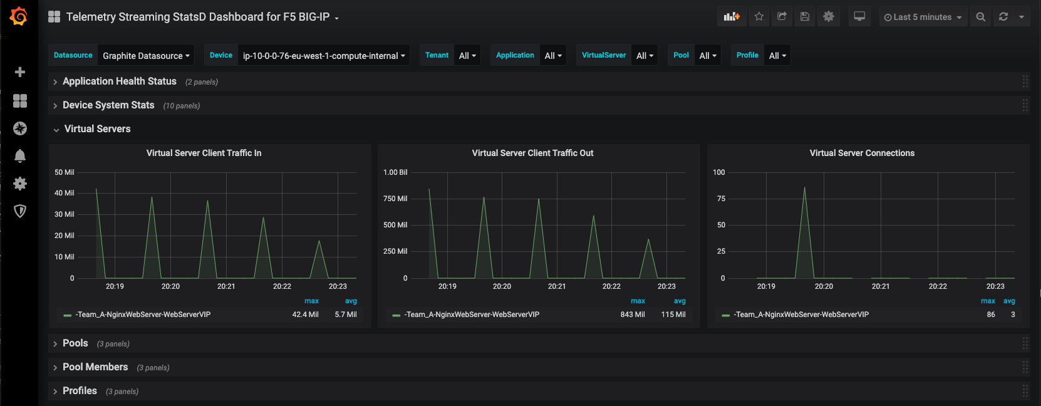Sort Connections legend by avg
Viewport: 1041px width, 406px height.
(1009, 301)
